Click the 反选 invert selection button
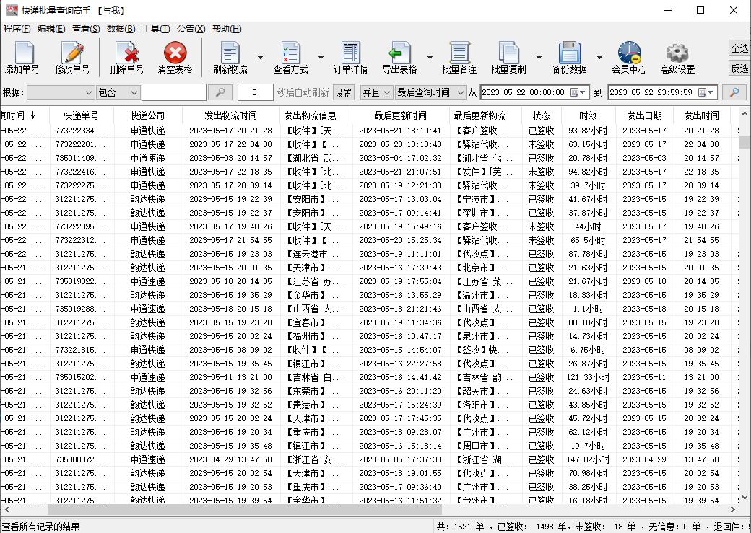This screenshot has height=533, width=751. pos(739,69)
